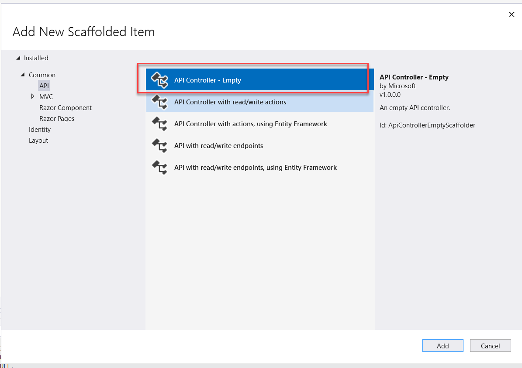Image resolution: width=522 pixels, height=368 pixels.
Task: Click the Add button
Action: tap(443, 346)
